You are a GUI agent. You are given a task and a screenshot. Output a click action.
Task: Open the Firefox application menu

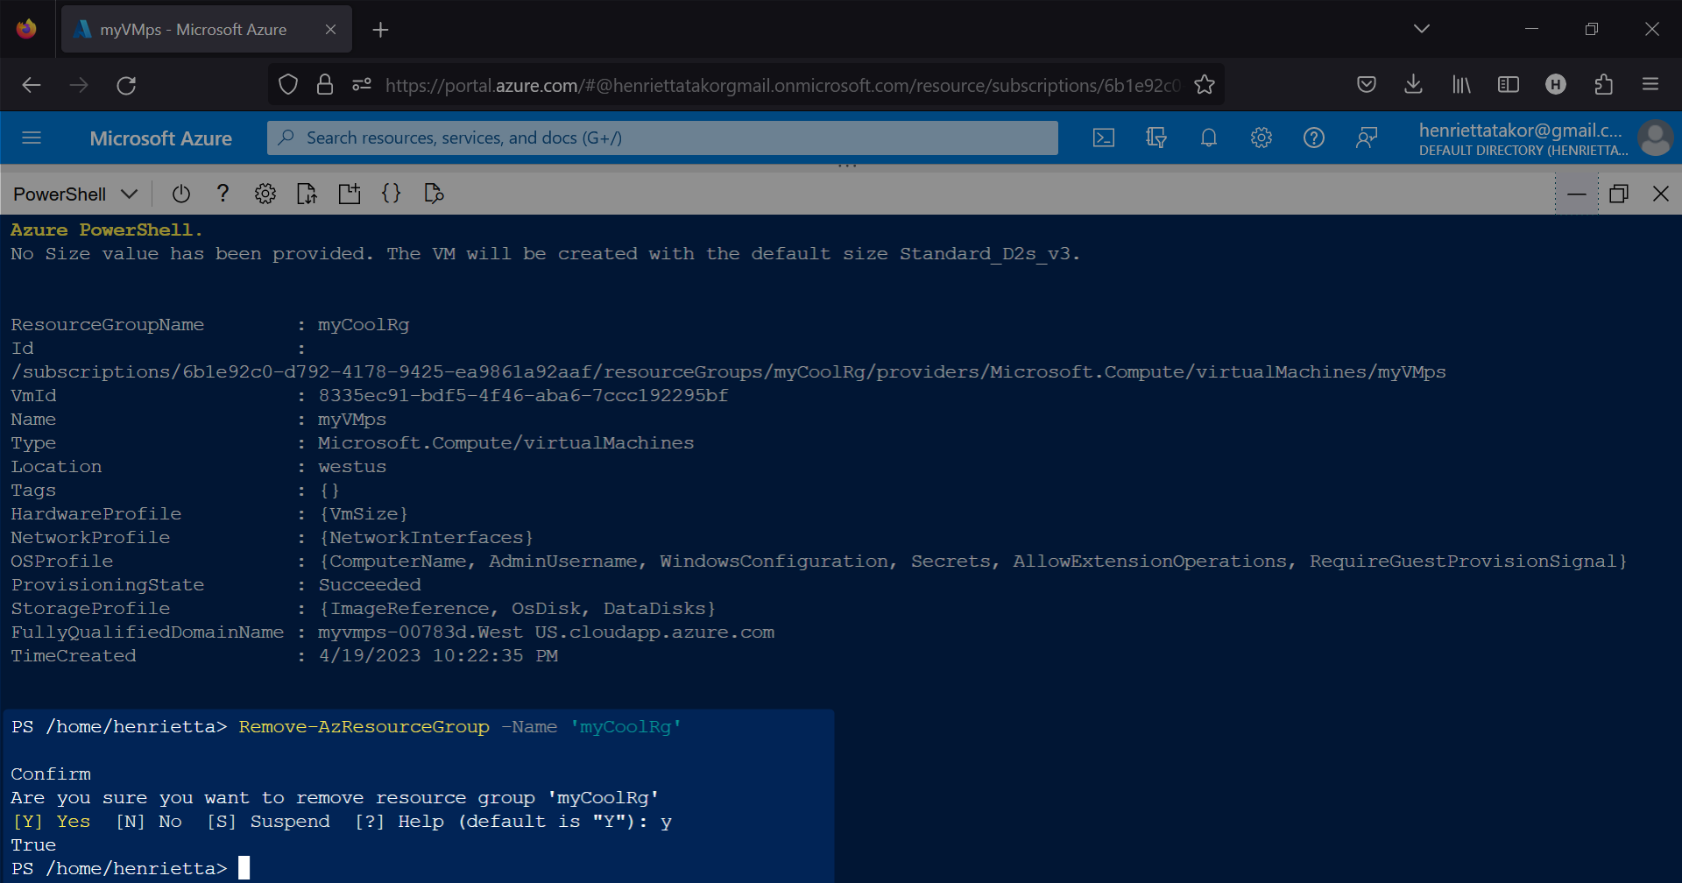pos(1650,85)
